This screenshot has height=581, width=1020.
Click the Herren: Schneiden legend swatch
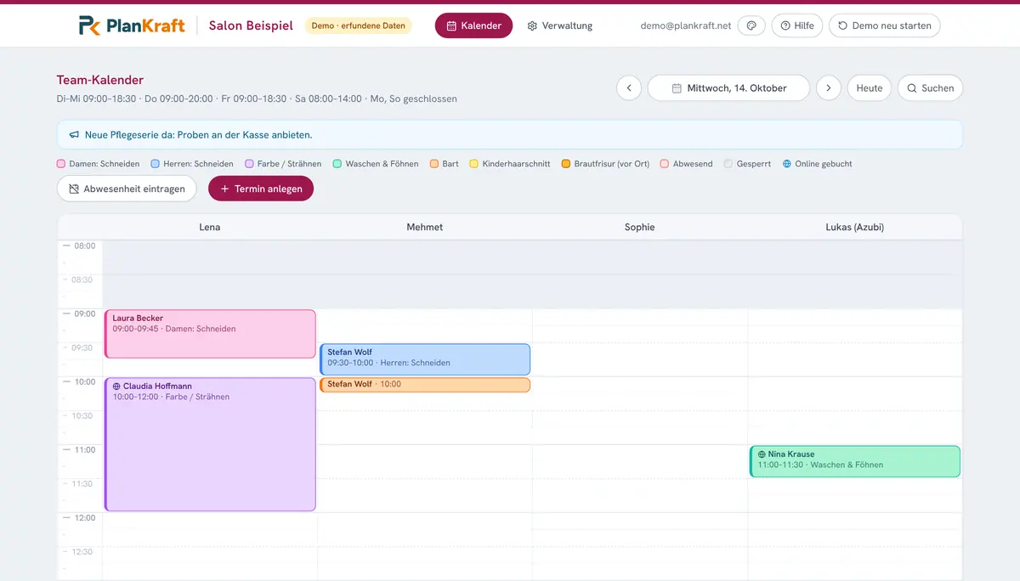pyautogui.click(x=156, y=164)
